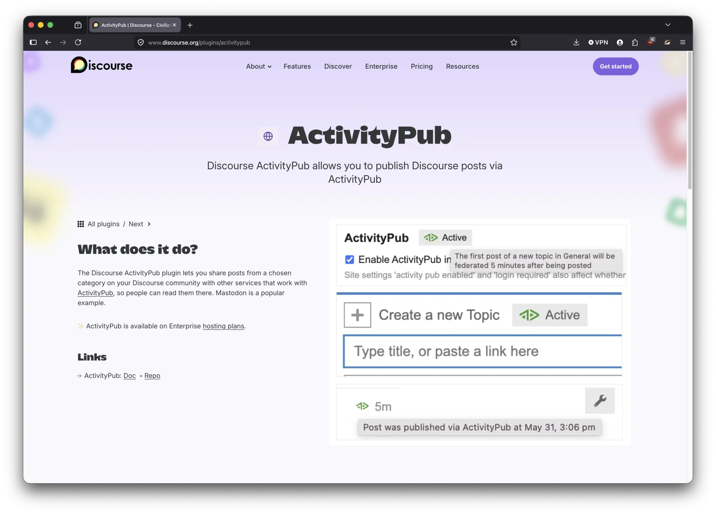Click the address bar URL field
Image resolution: width=716 pixels, height=514 pixels.
(327, 43)
